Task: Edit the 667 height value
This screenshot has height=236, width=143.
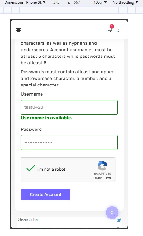Action: pyautogui.click(x=77, y=2)
